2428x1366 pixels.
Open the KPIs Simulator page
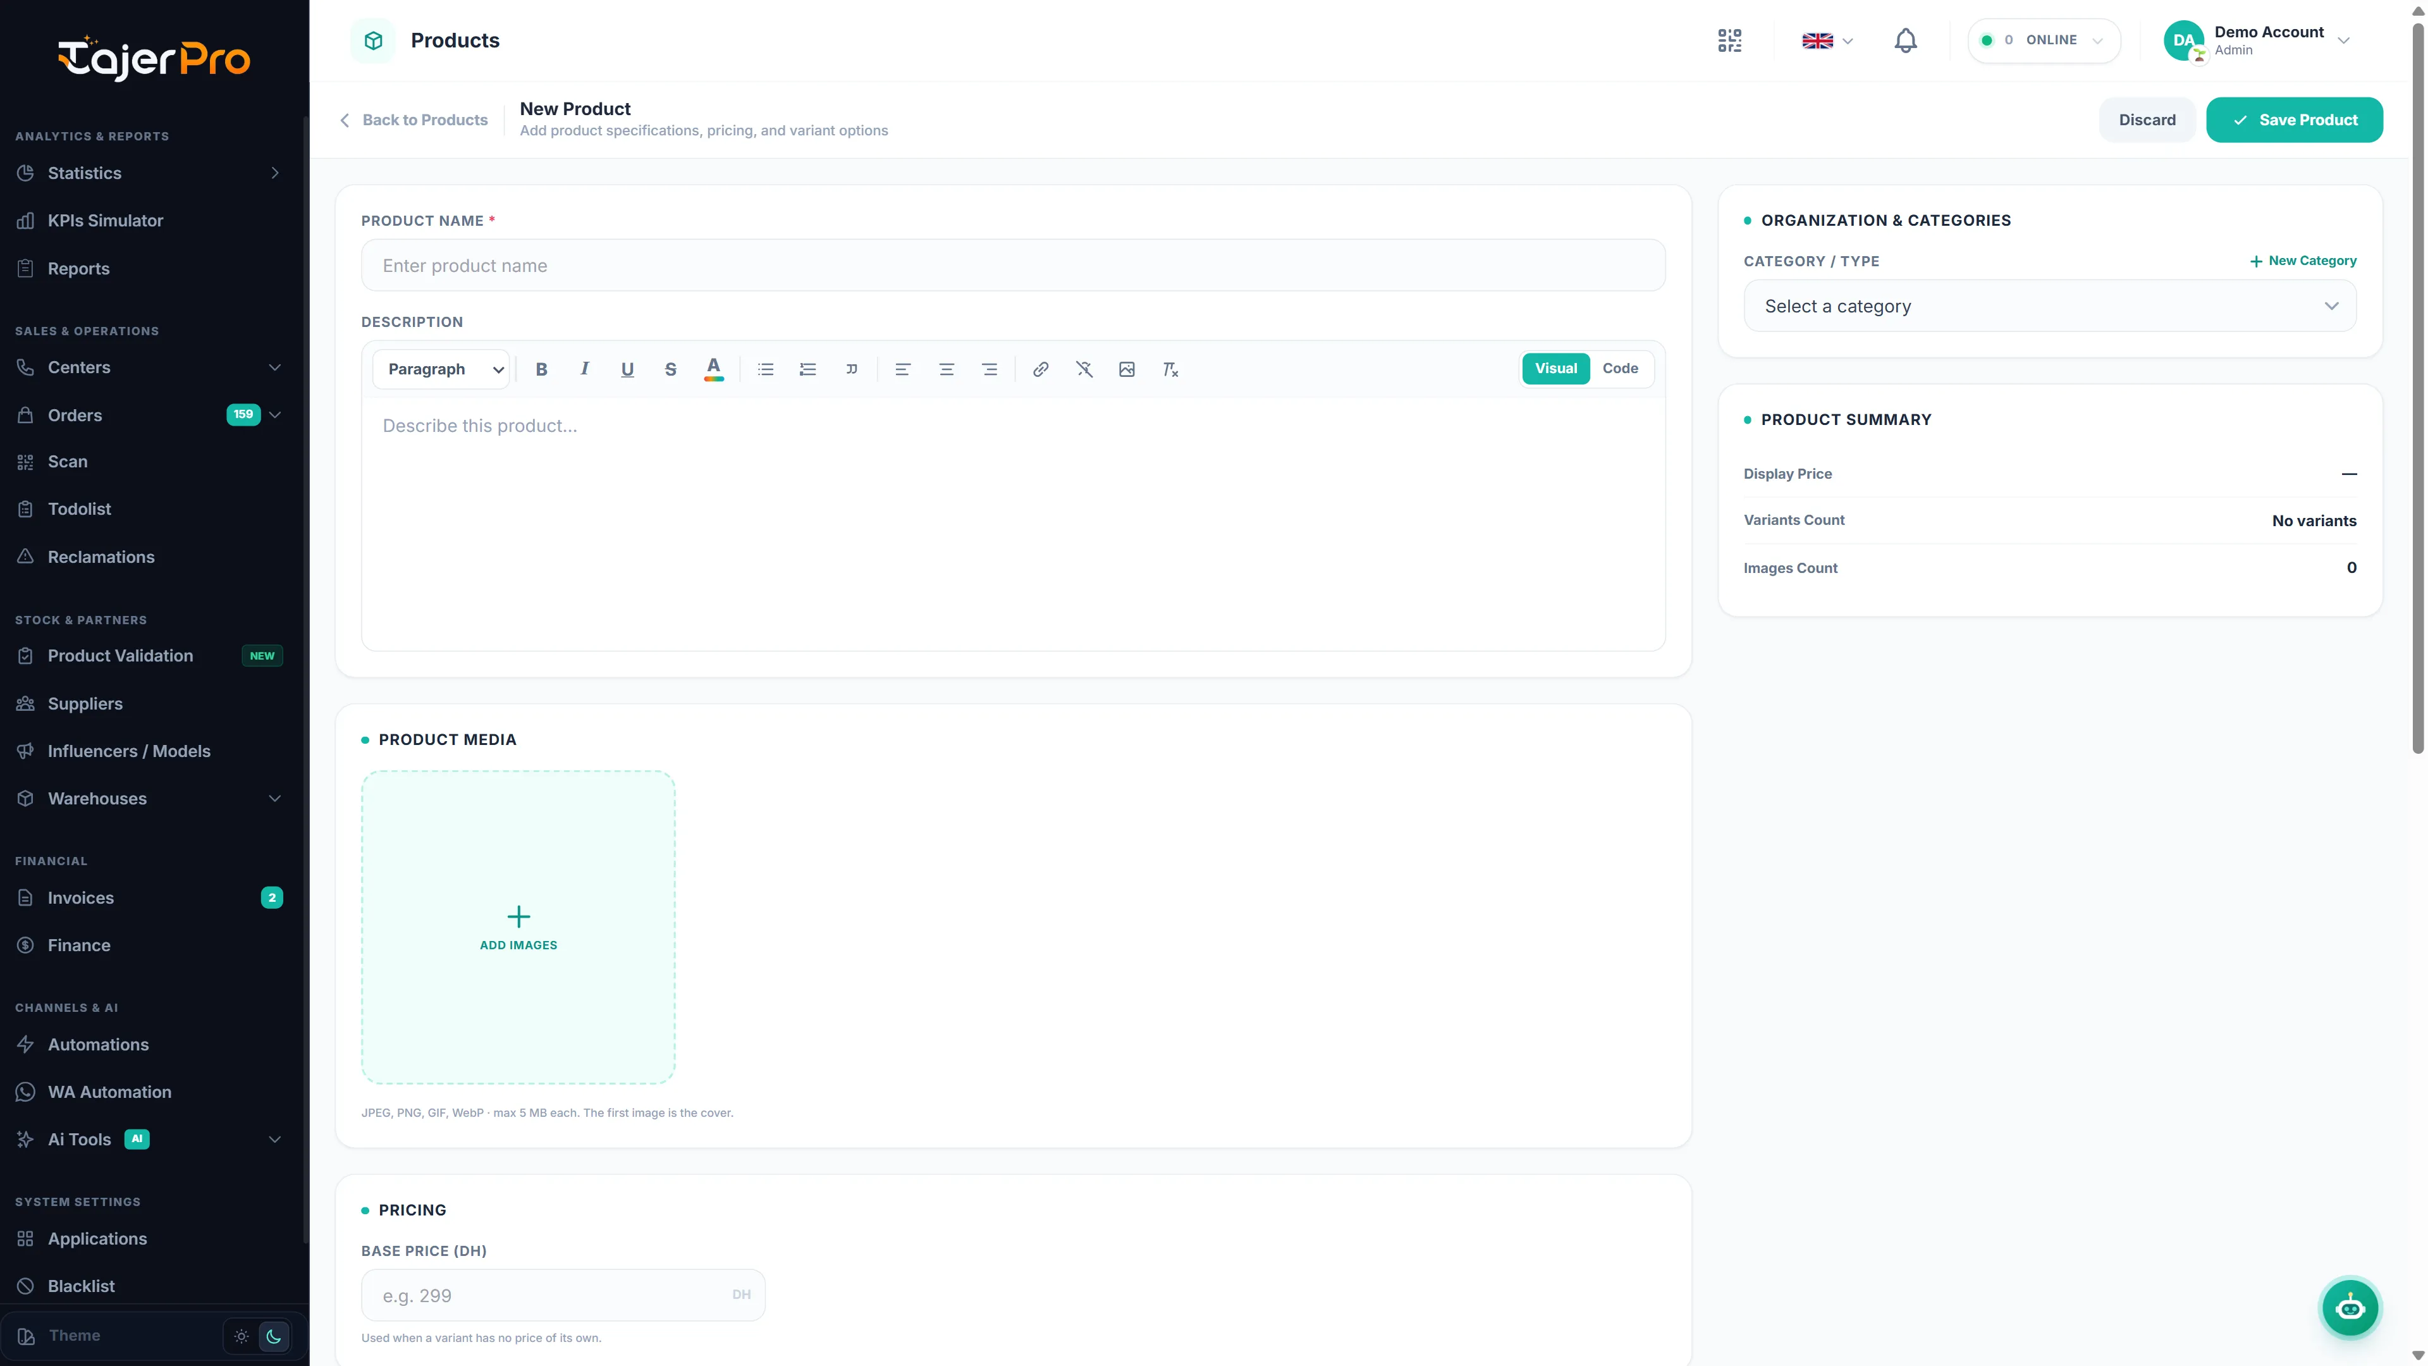[150, 221]
